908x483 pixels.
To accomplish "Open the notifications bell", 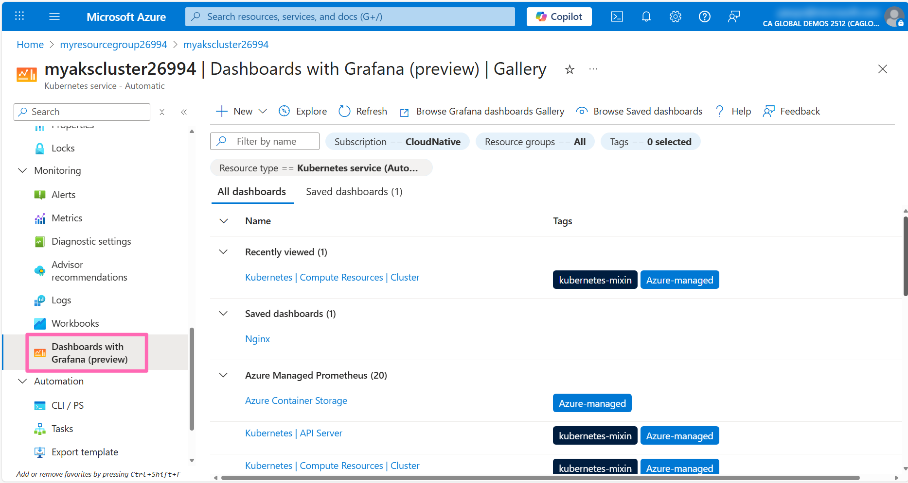I will [646, 16].
